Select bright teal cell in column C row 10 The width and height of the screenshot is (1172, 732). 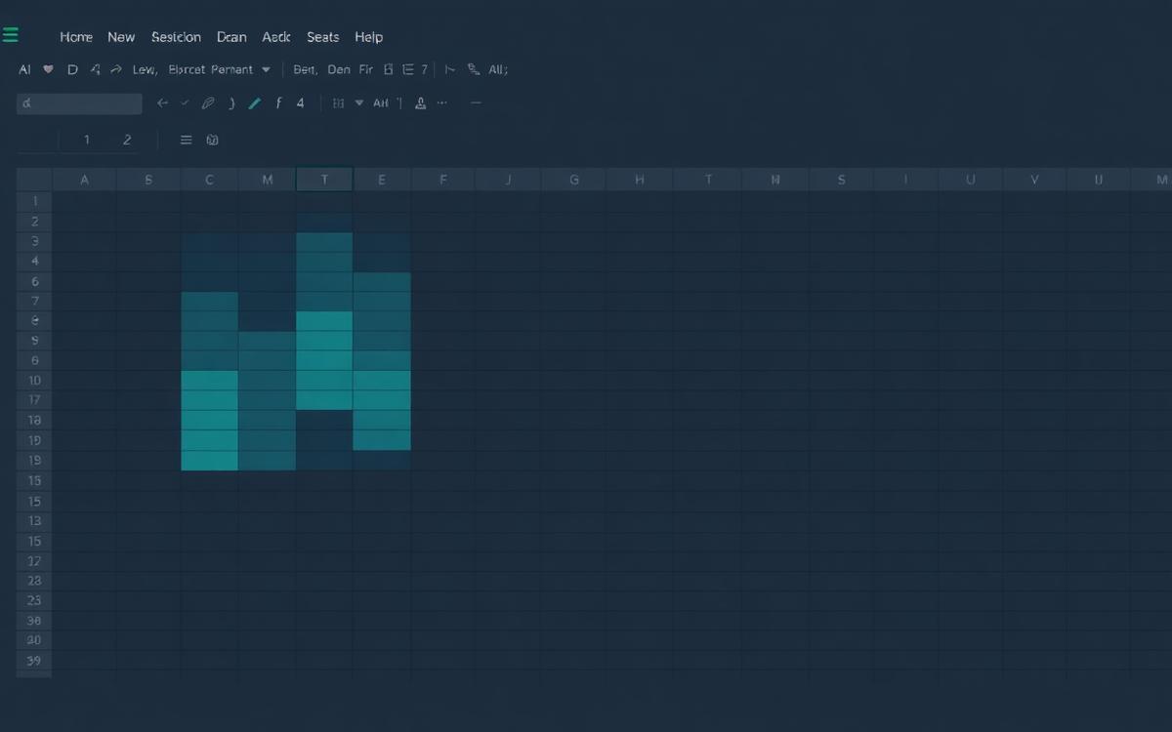(209, 381)
